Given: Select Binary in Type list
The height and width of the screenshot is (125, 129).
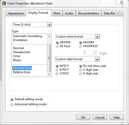Looking at the screenshot, I should click(x=17, y=60).
